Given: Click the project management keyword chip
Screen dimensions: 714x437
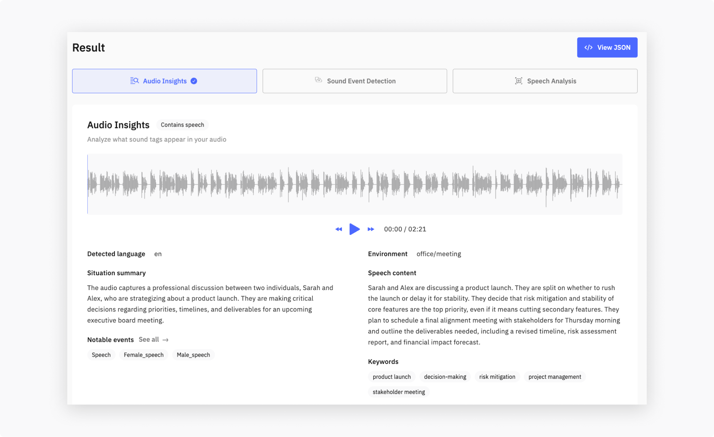Looking at the screenshot, I should click(x=555, y=377).
